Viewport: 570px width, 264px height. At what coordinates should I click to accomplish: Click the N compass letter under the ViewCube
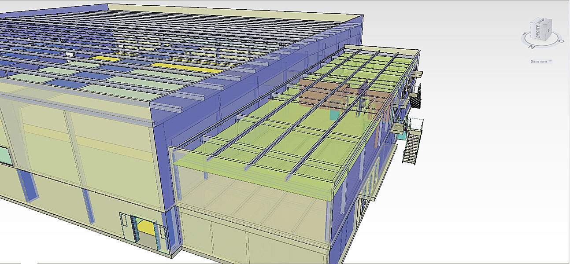pos(532,47)
